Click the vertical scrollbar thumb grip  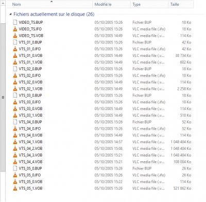point(3,98)
